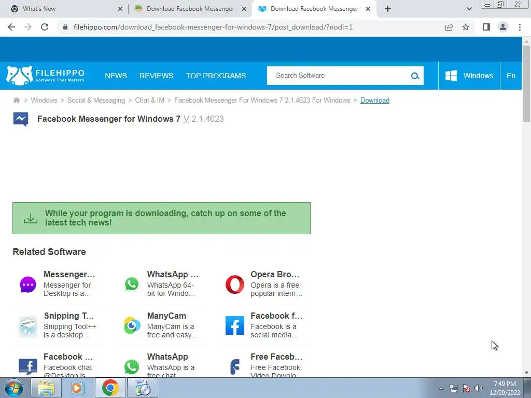Click Chrome icon in taskbar
The height and width of the screenshot is (398, 531).
[x=110, y=388]
